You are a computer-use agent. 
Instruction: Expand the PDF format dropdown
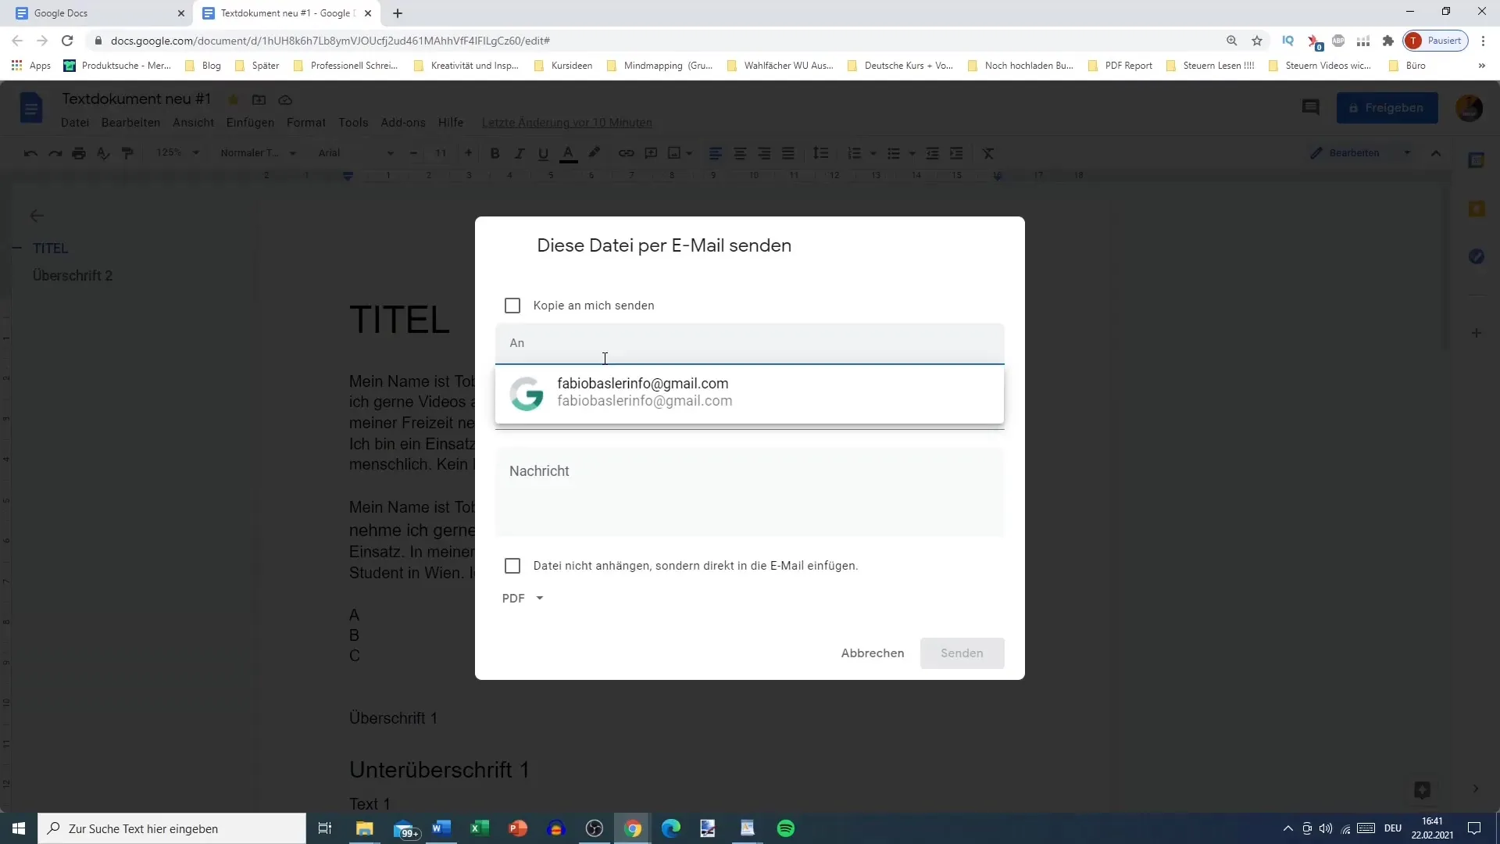tap(540, 598)
